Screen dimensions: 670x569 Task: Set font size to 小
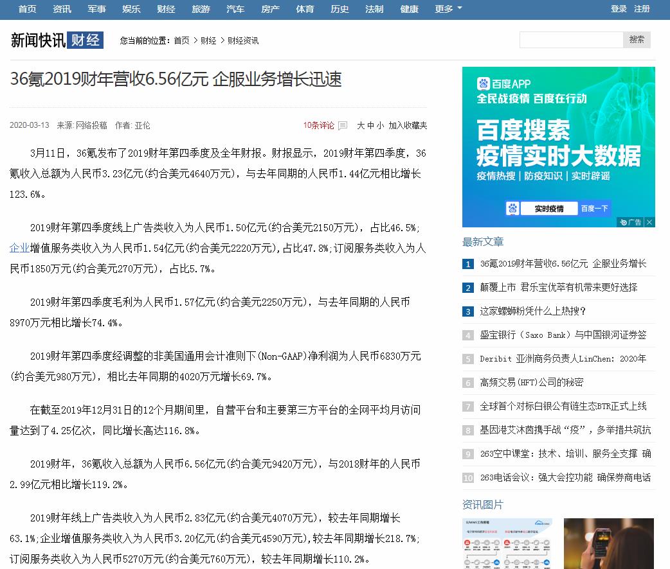coord(380,125)
